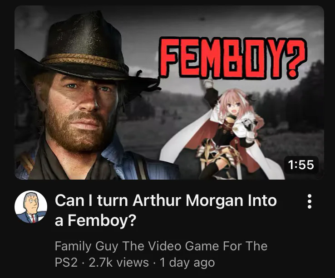Click the 'a Femboy?' second title line
This screenshot has height=278, width=335.
(x=95, y=220)
